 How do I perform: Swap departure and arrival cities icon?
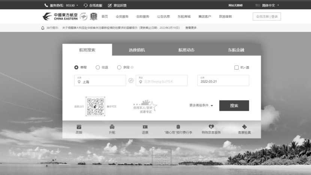pyautogui.click(x=131, y=80)
